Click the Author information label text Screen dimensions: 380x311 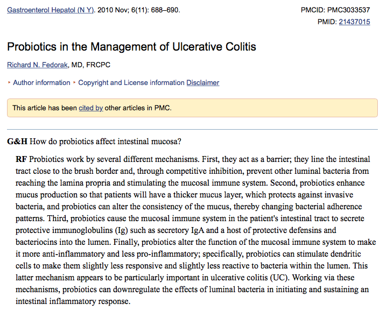41,83
